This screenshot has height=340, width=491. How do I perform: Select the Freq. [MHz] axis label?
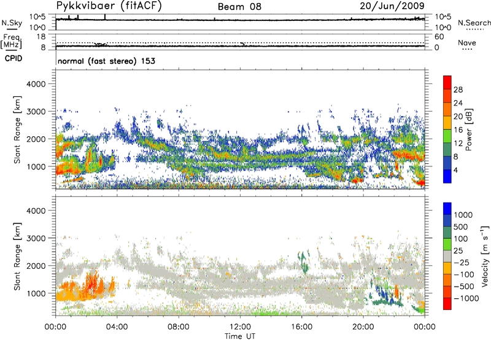point(11,41)
